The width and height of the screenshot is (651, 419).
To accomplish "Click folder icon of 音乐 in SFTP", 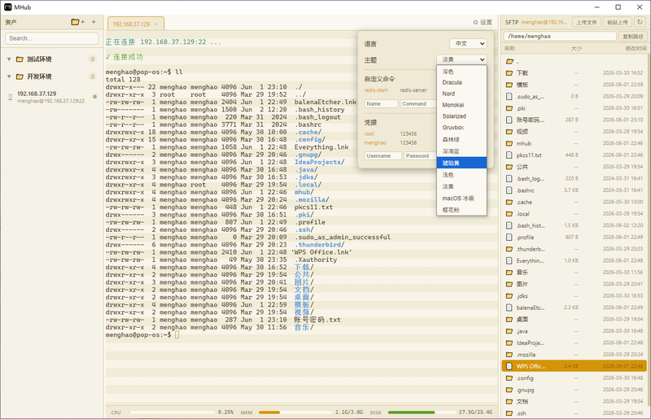I will 509,273.
